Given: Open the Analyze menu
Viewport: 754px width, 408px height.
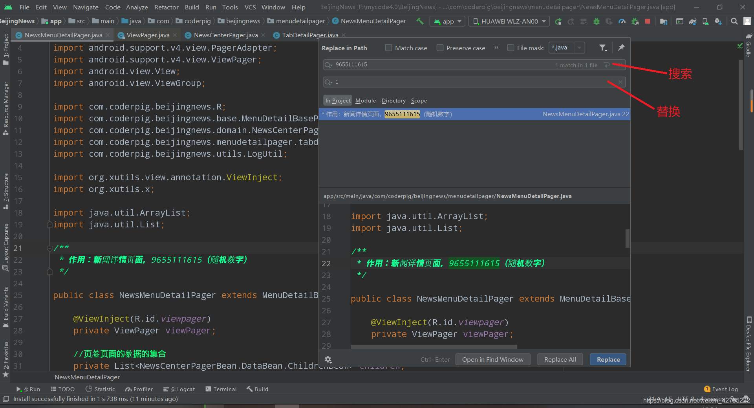Looking at the screenshot, I should 137,7.
